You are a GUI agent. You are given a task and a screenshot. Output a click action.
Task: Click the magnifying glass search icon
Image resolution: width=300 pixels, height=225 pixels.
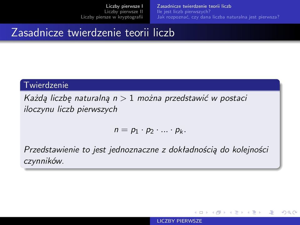289,212
